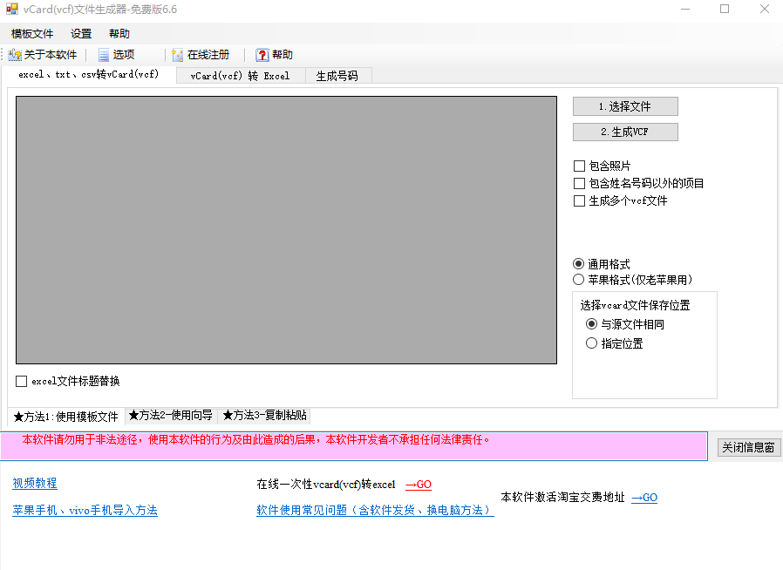
Task: Check 包含姓名号码以外的项目 option
Action: pyautogui.click(x=580, y=183)
